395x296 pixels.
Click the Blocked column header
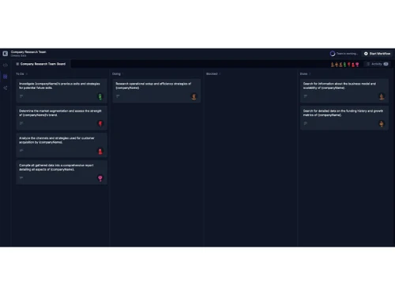[212, 74]
